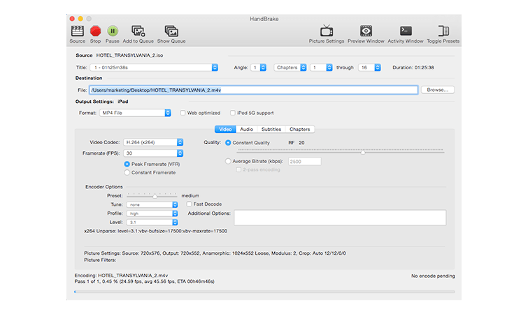
Task: Click the Picture Filters: label
Action: pyautogui.click(x=100, y=260)
